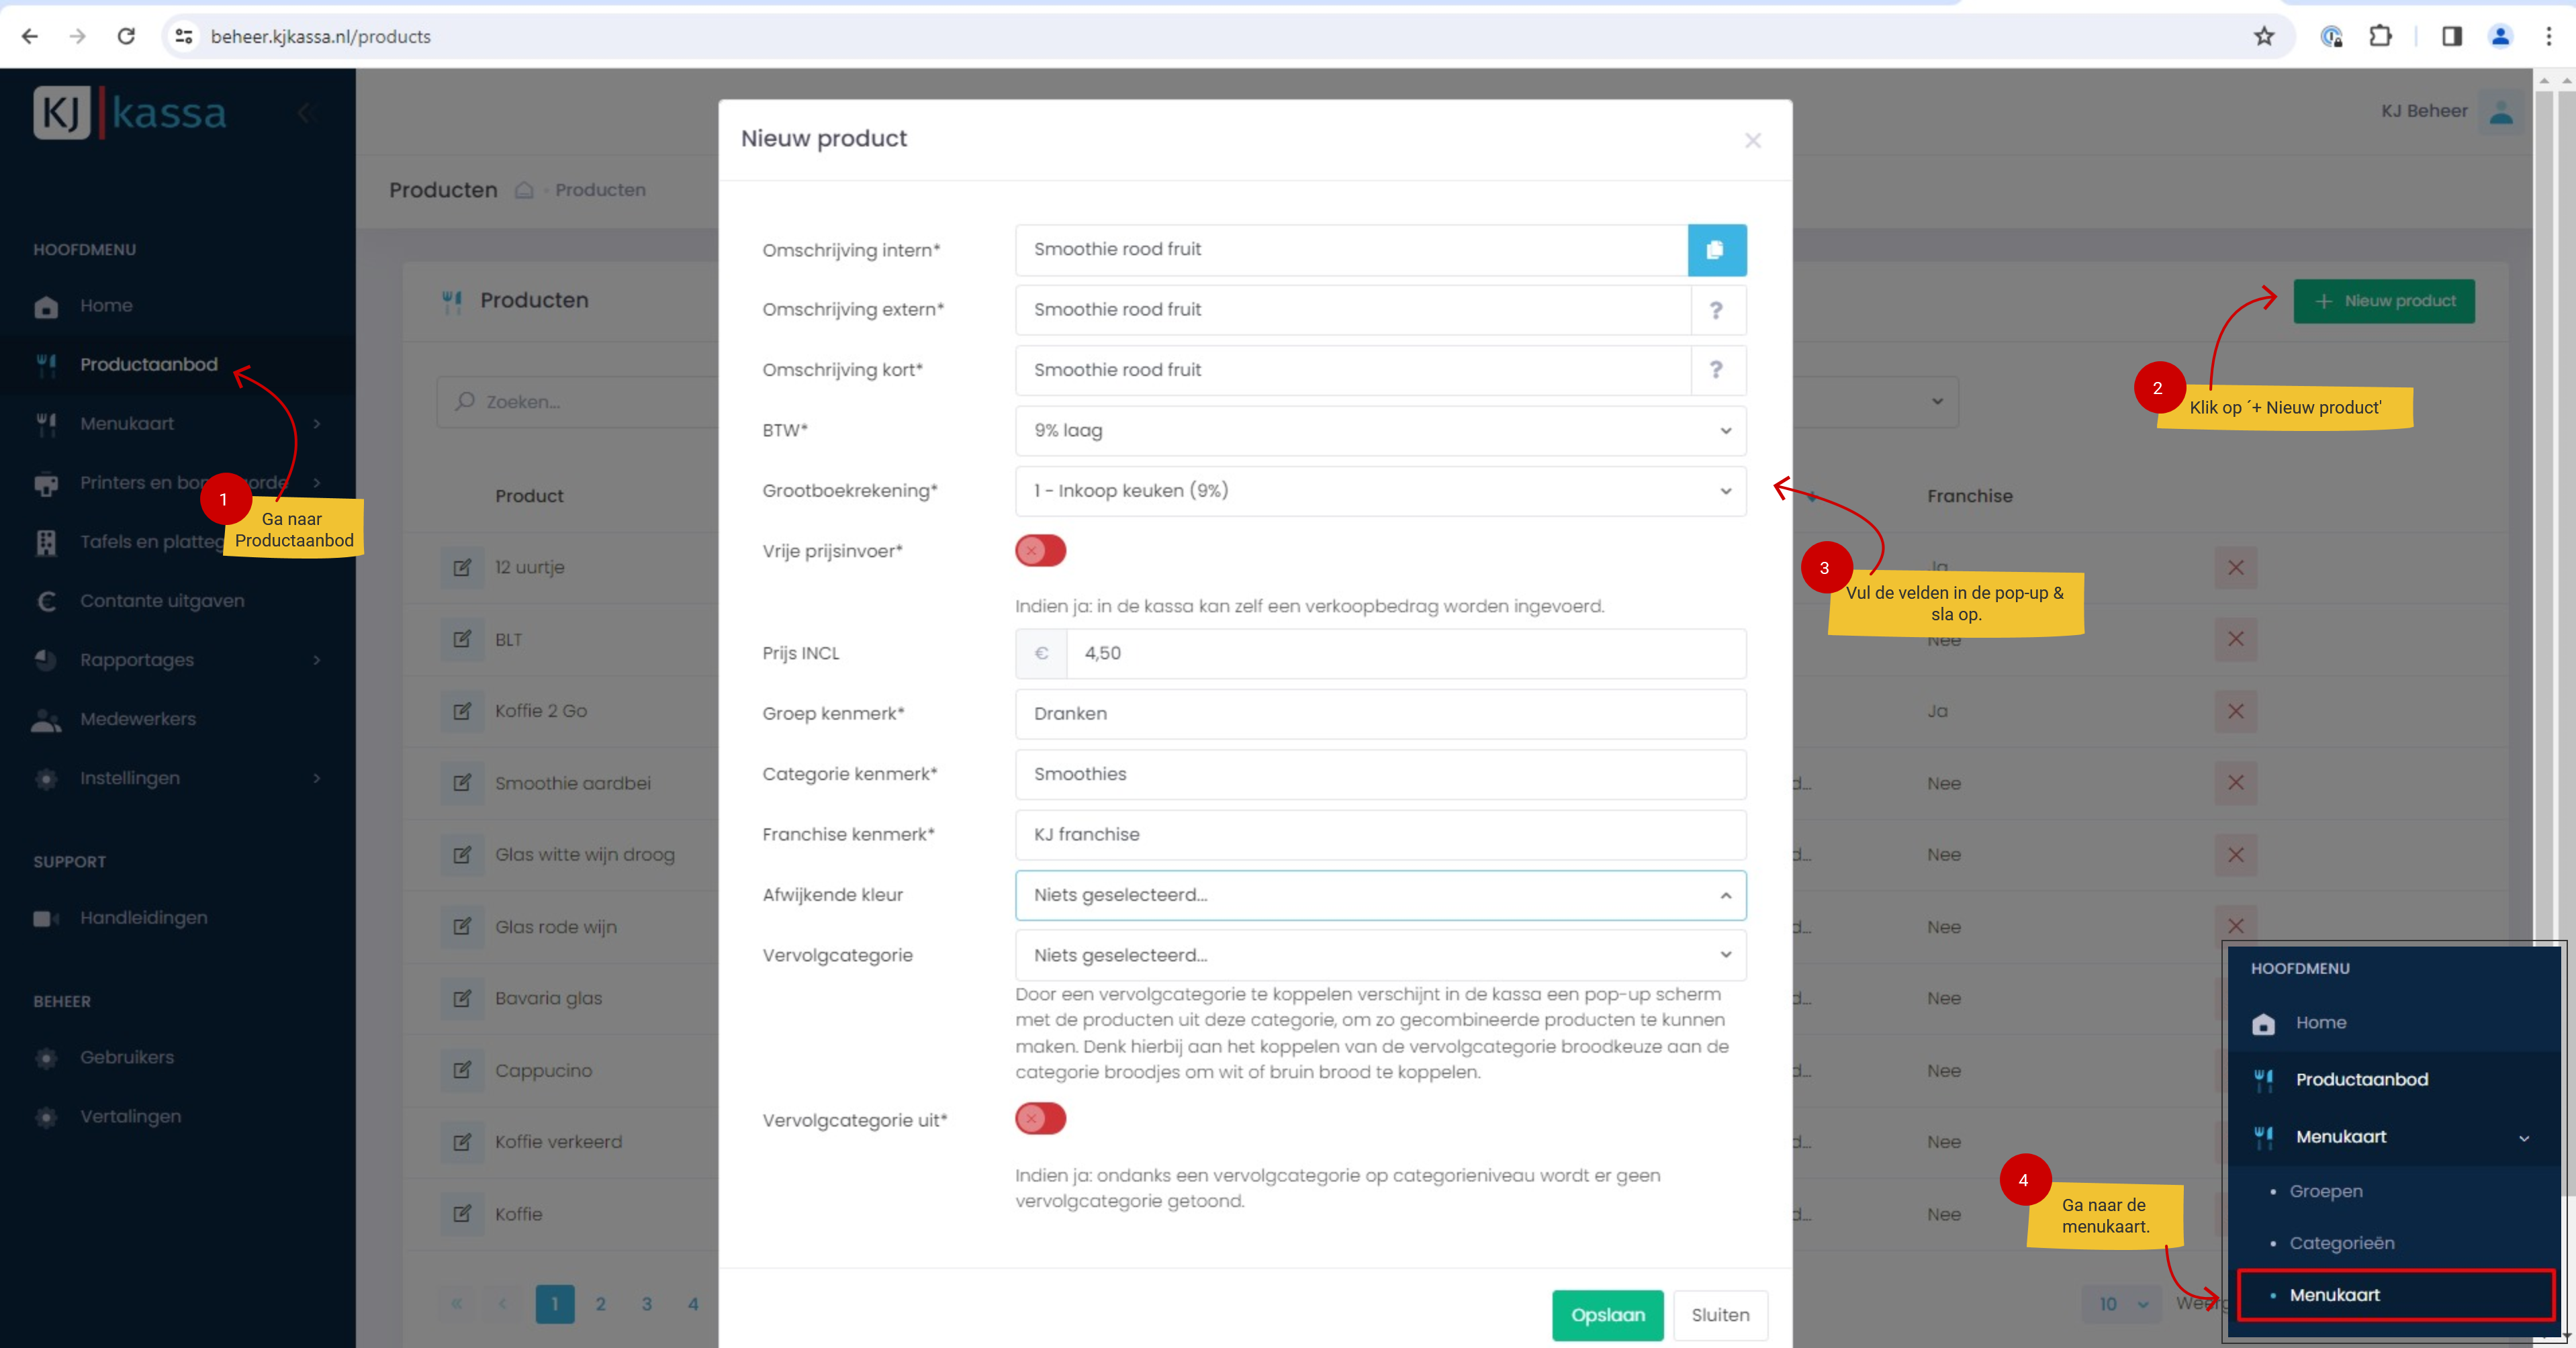This screenshot has height=1348, width=2576.
Task: Toggle the Vrije prijsinvoer switch
Action: [x=1040, y=551]
